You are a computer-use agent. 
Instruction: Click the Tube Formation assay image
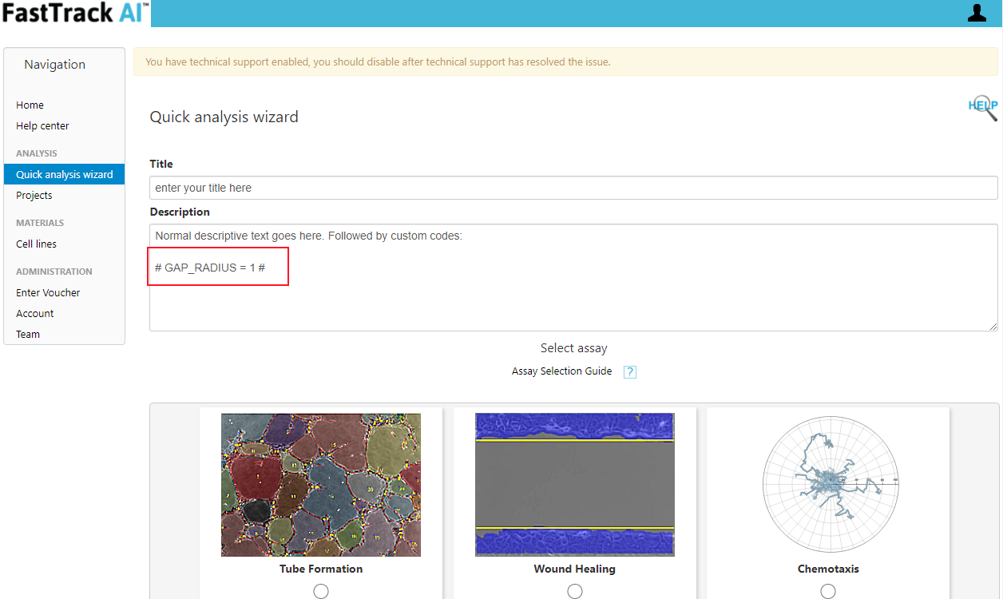click(x=321, y=485)
